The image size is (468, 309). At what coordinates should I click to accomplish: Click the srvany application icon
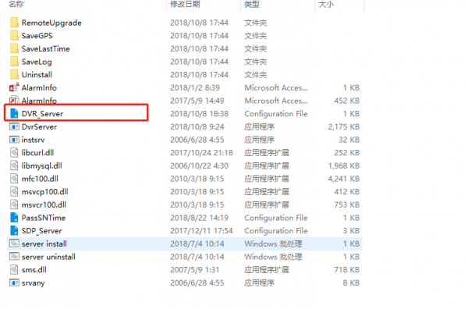[14, 282]
